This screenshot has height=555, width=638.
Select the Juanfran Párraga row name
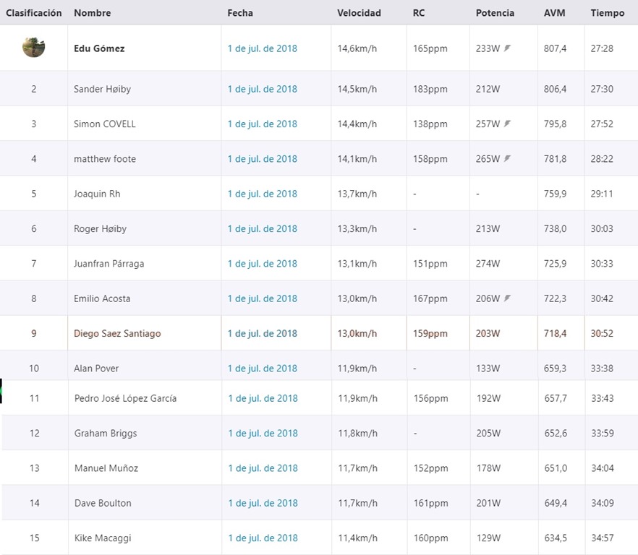pos(109,264)
